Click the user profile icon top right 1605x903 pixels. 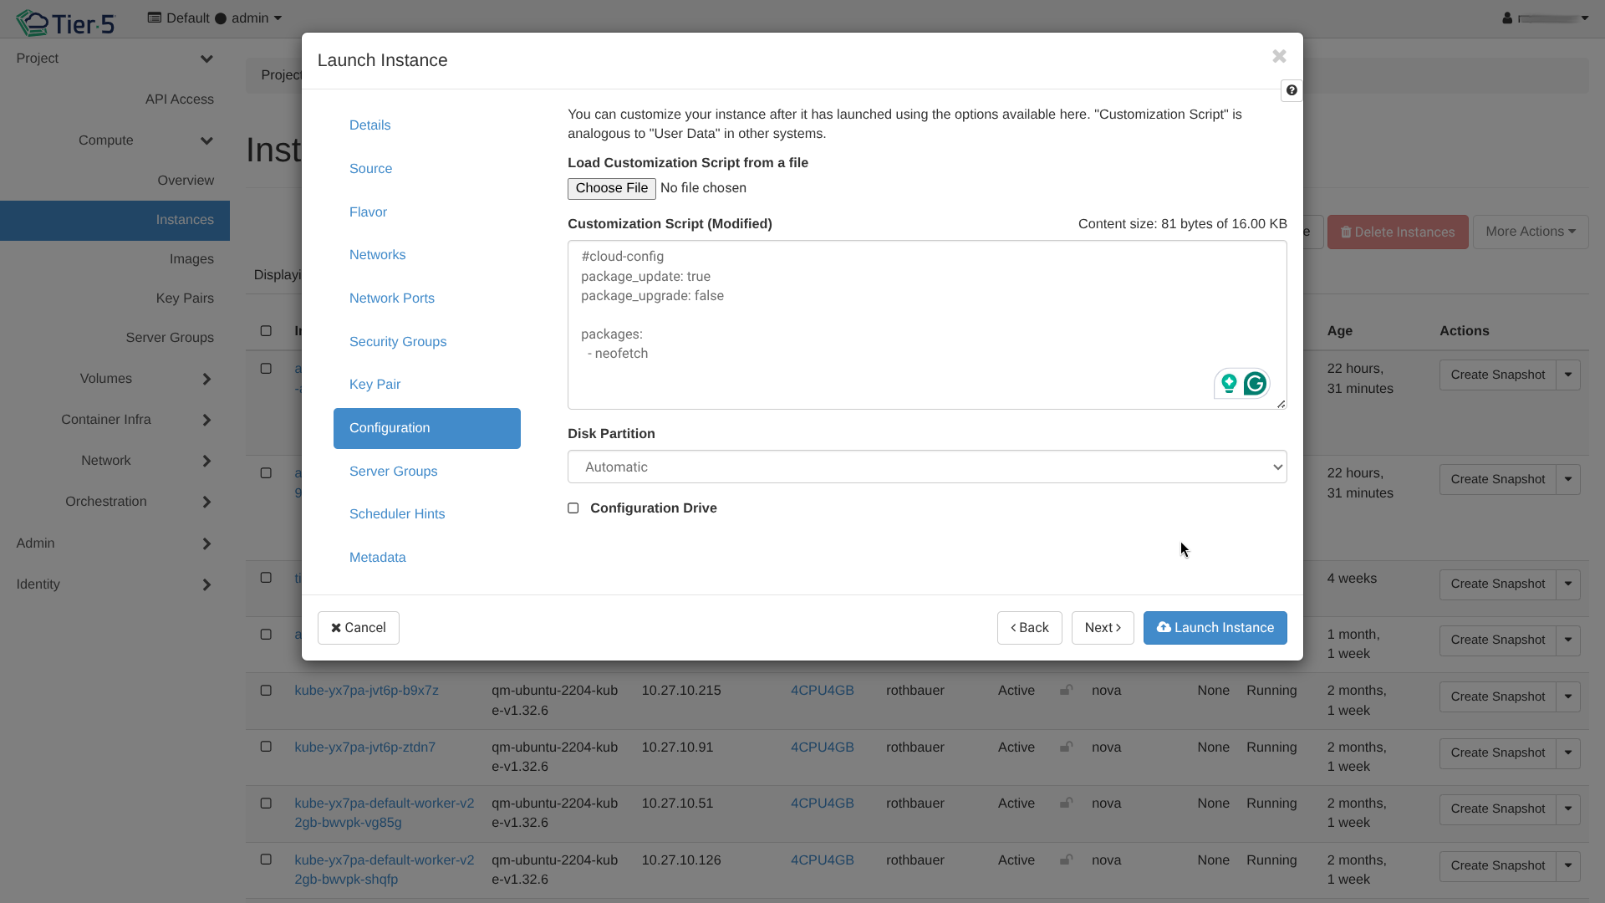pyautogui.click(x=1507, y=18)
